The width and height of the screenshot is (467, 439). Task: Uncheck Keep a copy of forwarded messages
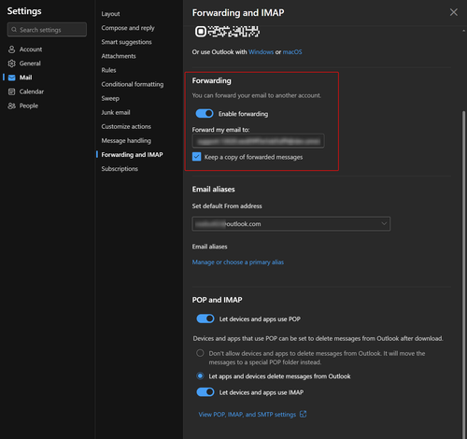coord(196,157)
